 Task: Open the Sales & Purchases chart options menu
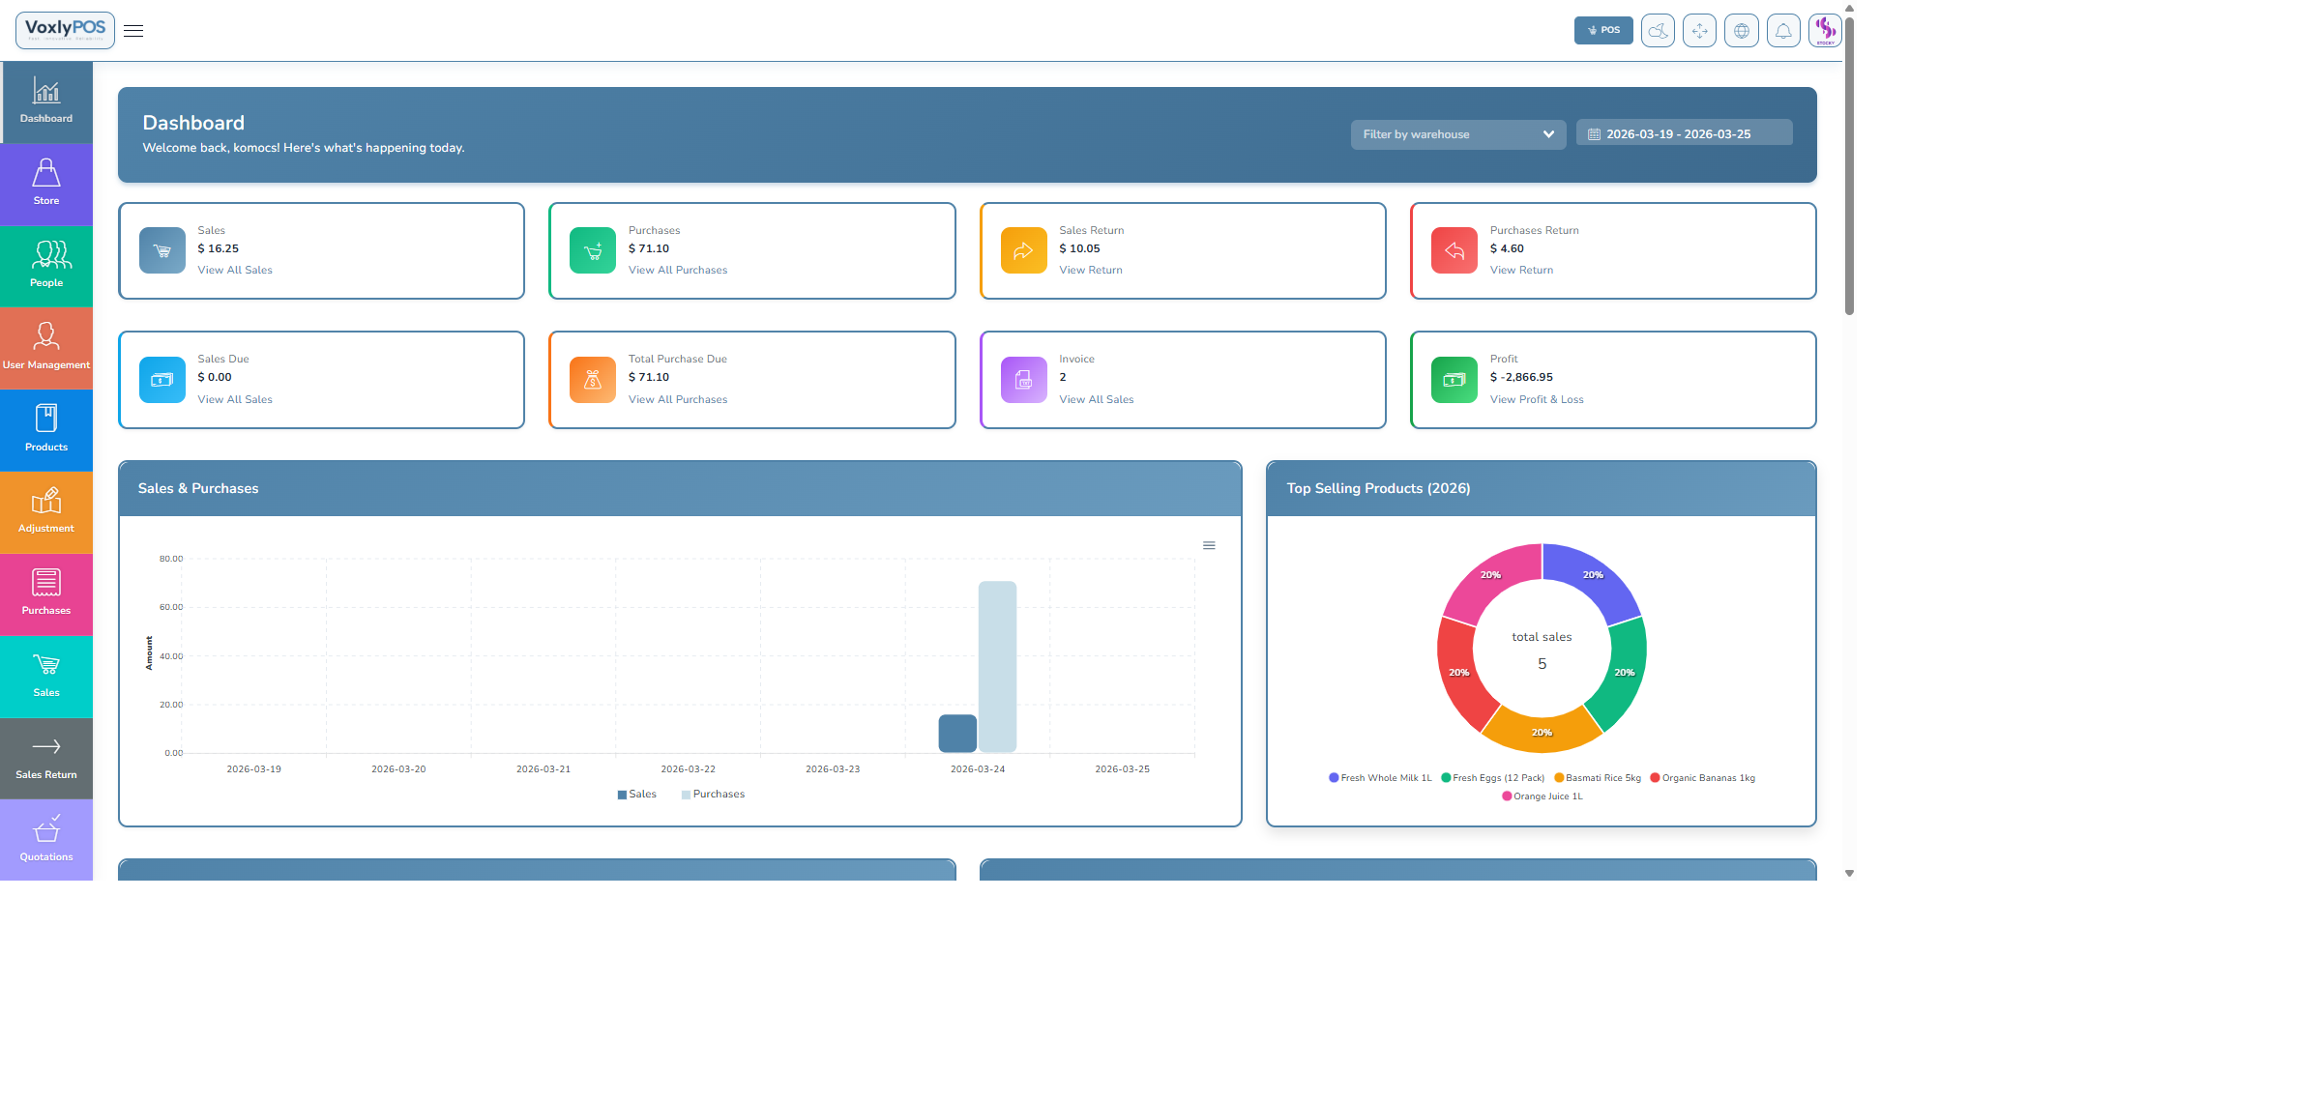coord(1209,544)
